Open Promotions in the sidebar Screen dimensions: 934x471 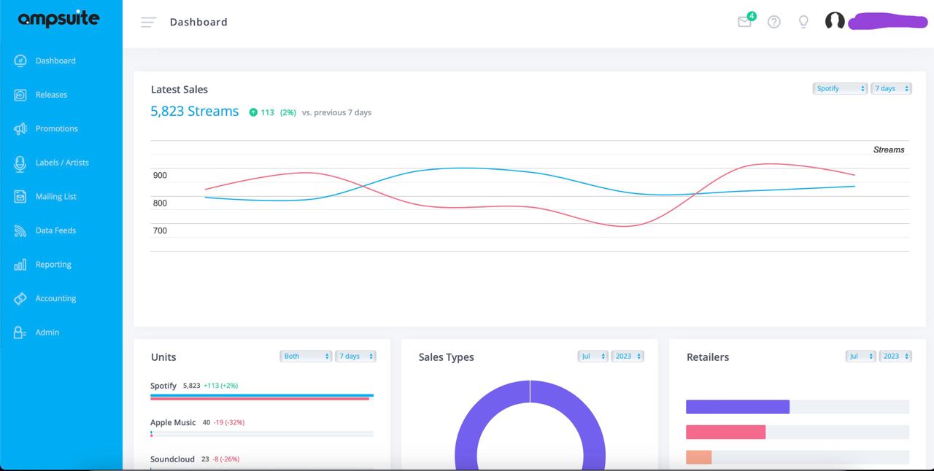57,128
